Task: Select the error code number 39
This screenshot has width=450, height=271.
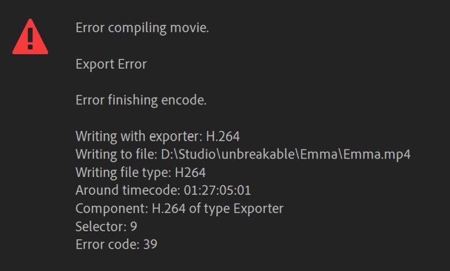Action: coord(150,244)
